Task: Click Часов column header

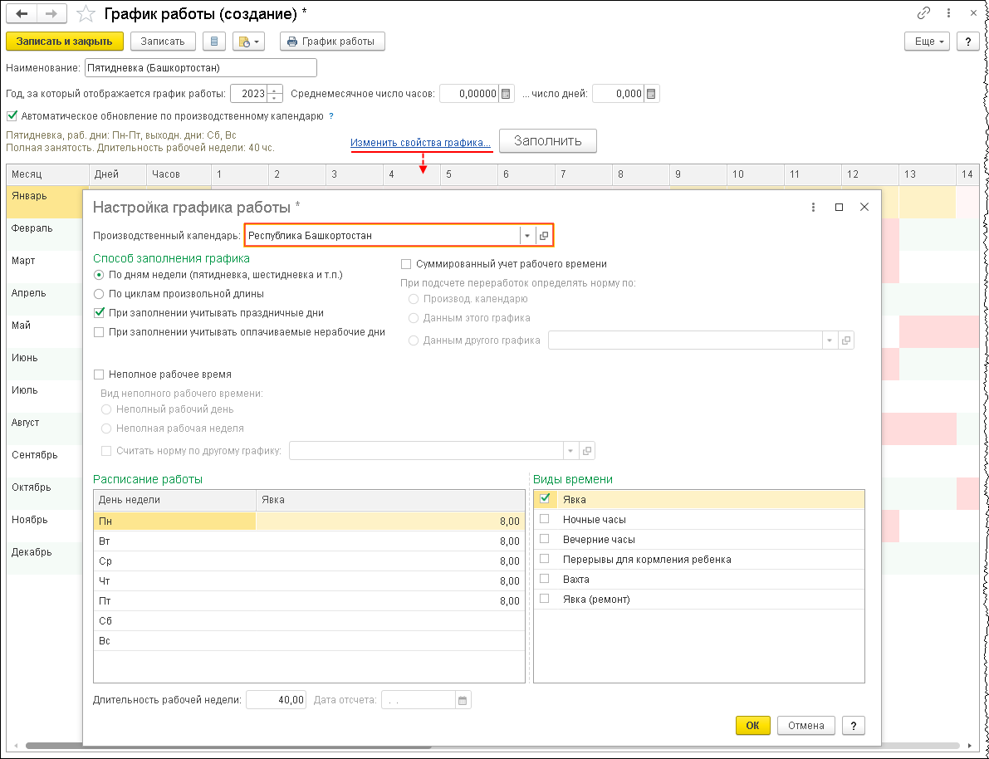Action: [x=179, y=174]
